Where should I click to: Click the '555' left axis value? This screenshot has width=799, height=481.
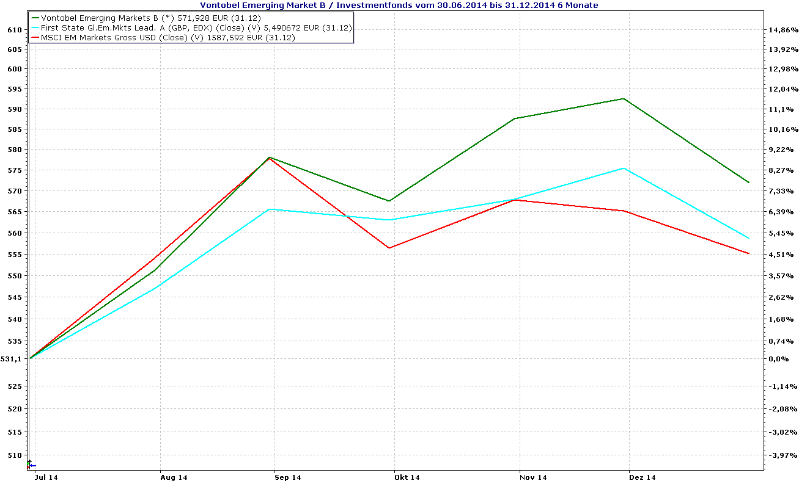[x=15, y=255]
